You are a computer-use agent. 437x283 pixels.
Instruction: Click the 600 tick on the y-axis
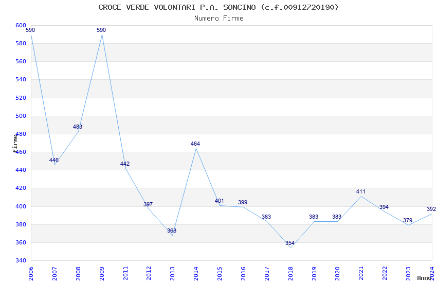click(21, 25)
